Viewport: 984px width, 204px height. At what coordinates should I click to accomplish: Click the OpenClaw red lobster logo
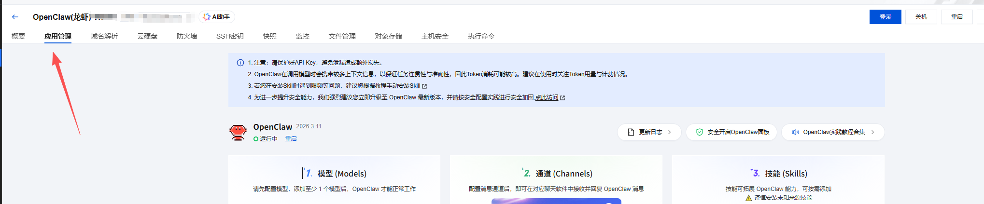[x=238, y=132]
